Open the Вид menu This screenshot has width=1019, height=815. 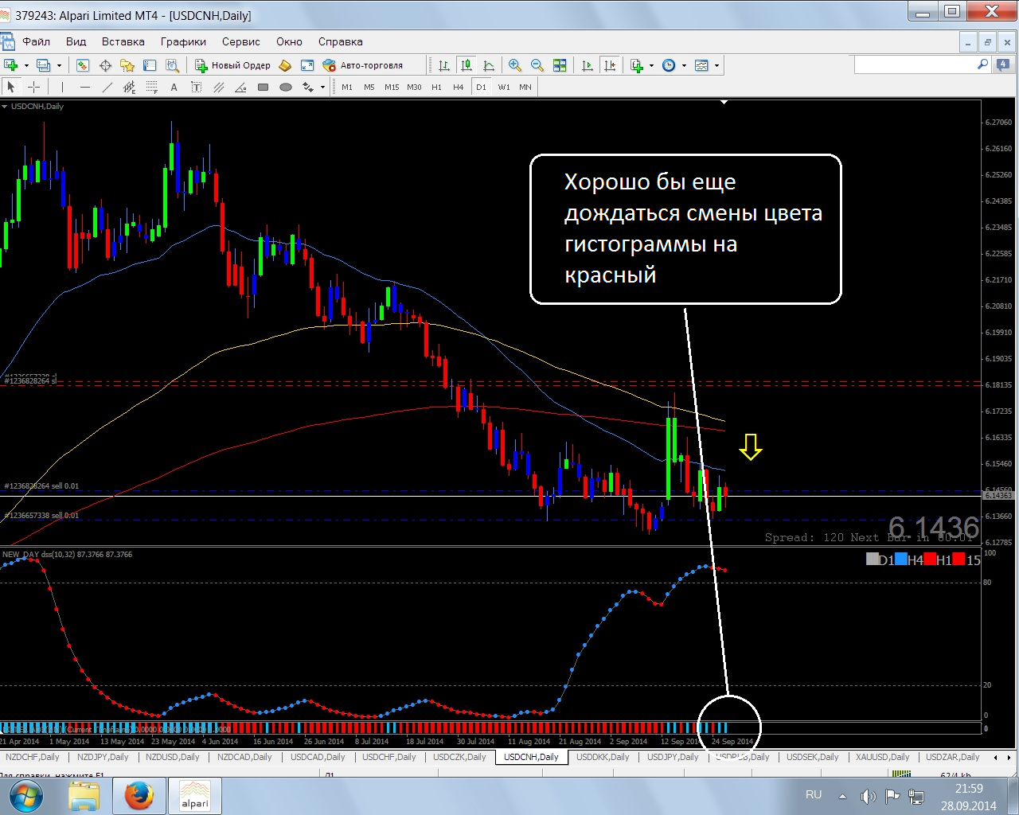(76, 41)
